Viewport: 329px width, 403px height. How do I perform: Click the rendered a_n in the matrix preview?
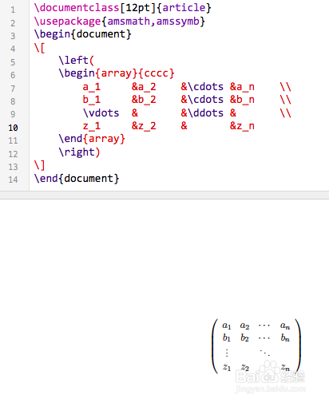tap(285, 326)
